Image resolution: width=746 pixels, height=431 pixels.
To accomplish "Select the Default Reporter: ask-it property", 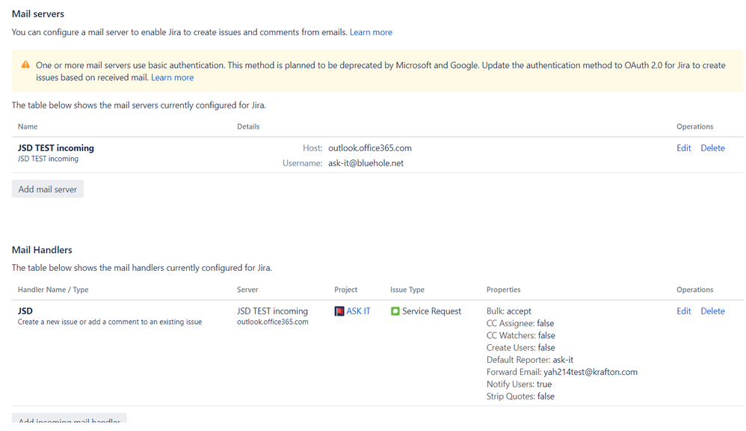I will pyautogui.click(x=529, y=360).
